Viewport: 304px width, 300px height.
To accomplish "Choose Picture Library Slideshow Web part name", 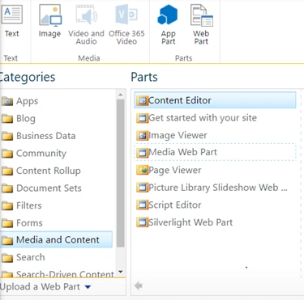I will (x=218, y=188).
